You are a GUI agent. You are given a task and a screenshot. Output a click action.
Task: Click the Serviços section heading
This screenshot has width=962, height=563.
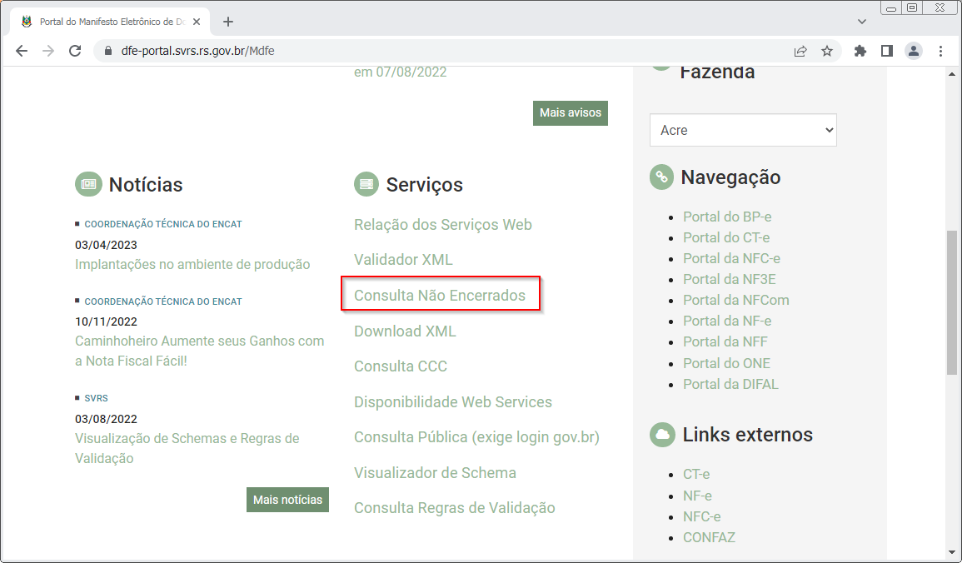[x=425, y=185]
